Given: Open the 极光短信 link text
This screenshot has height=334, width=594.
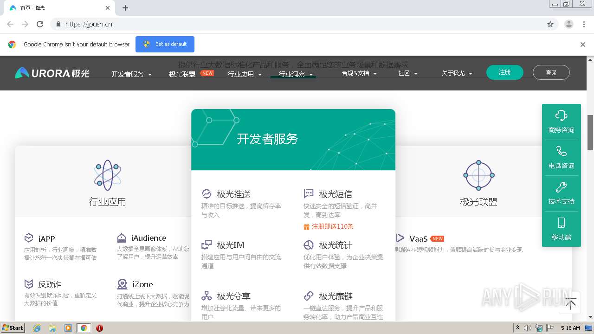Looking at the screenshot, I should click(x=336, y=194).
